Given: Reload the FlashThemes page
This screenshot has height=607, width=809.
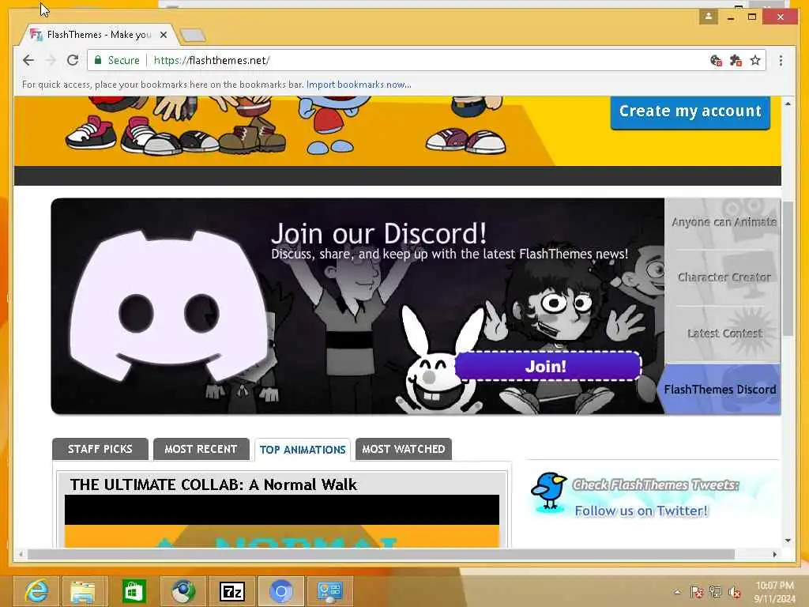Looking at the screenshot, I should tap(73, 60).
